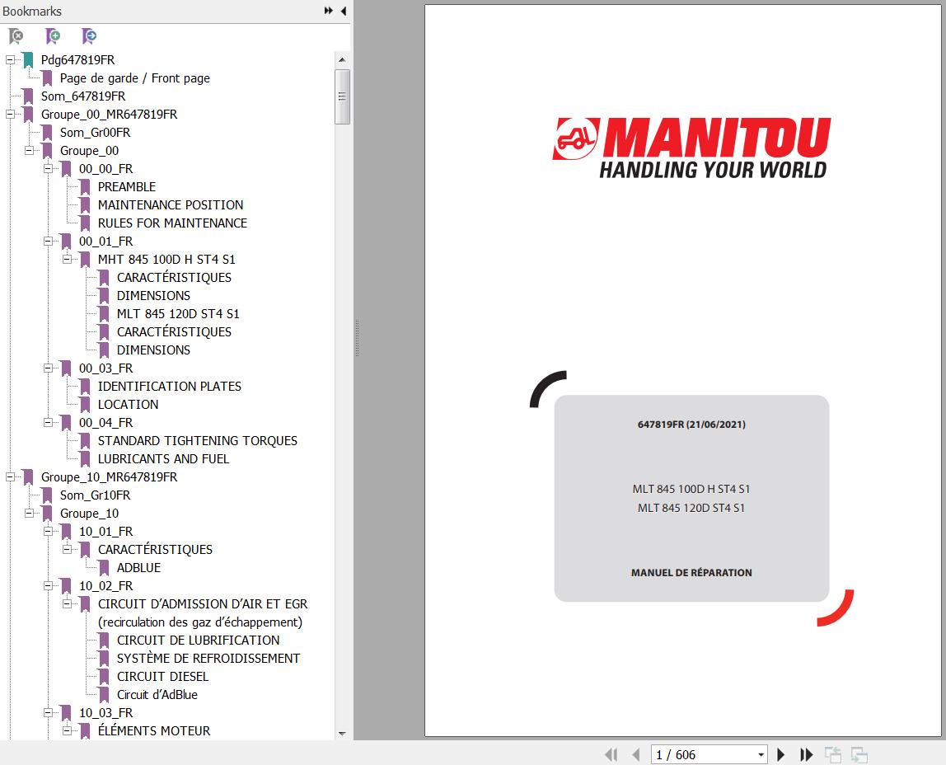Select the LOCATION bookmark
Screen dimensions: 946x765
pyautogui.click(x=128, y=404)
